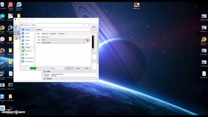Click the New toolbar icon in VirtualBox Manager
208x117 pixels.
[x=16, y=27]
